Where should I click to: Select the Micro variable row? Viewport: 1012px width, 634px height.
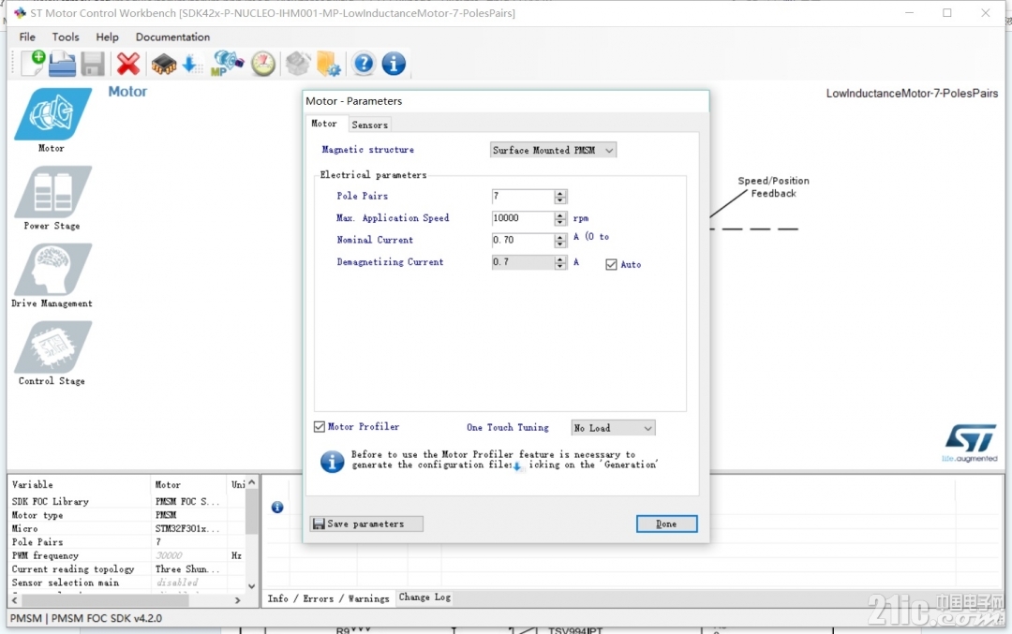coord(126,528)
